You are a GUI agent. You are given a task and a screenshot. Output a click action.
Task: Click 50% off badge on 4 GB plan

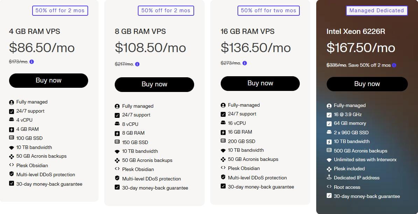click(60, 10)
